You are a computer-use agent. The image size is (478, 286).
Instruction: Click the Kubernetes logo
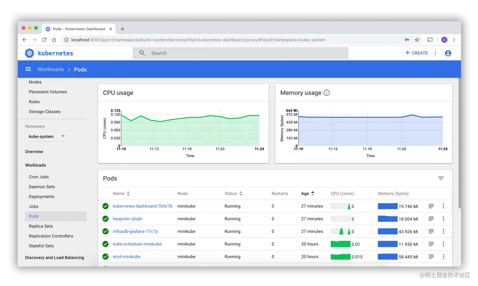tap(29, 53)
